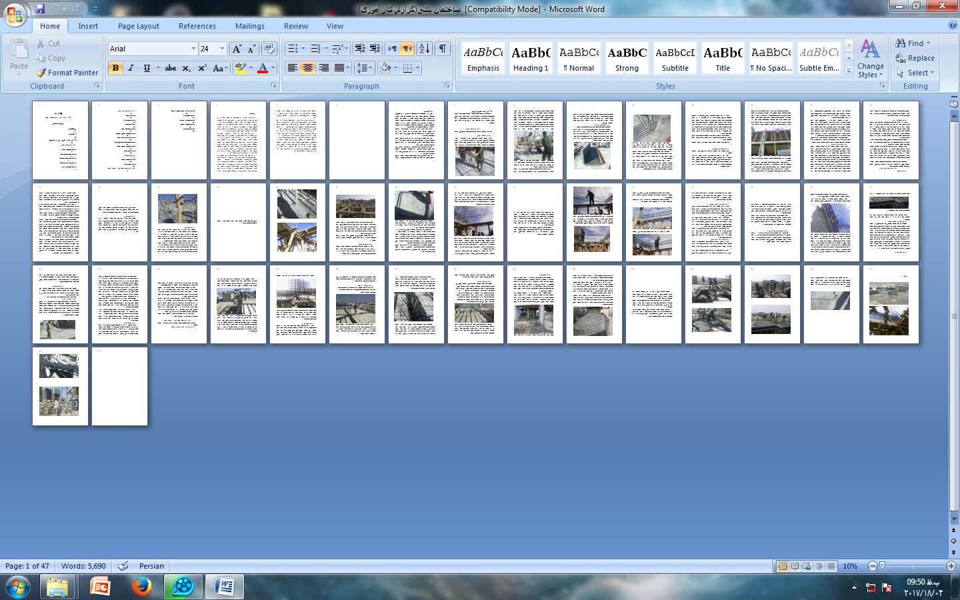The height and width of the screenshot is (600, 960).
Task: Toggle Bold formatting off
Action: pyautogui.click(x=115, y=68)
